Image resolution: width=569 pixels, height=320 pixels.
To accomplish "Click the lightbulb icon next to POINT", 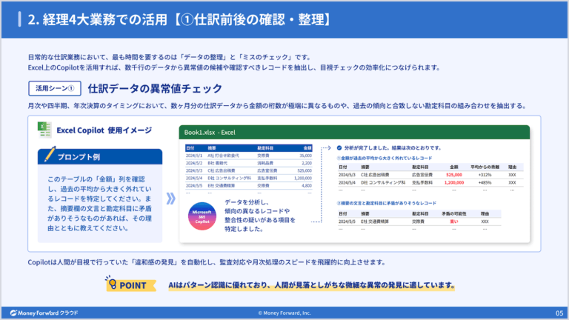I will click(111, 283).
